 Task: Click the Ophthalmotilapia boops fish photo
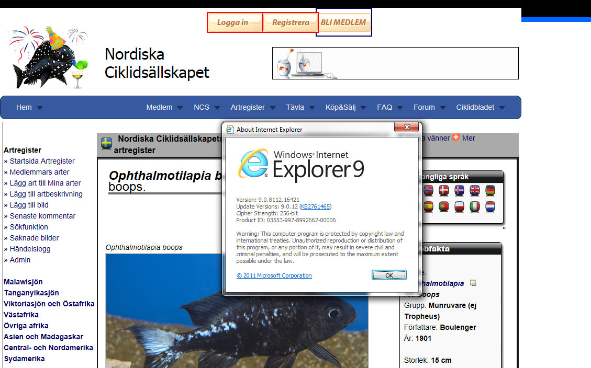pos(237,311)
